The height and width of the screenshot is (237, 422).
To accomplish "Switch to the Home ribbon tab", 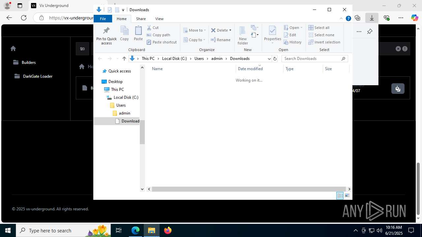I will click(122, 19).
